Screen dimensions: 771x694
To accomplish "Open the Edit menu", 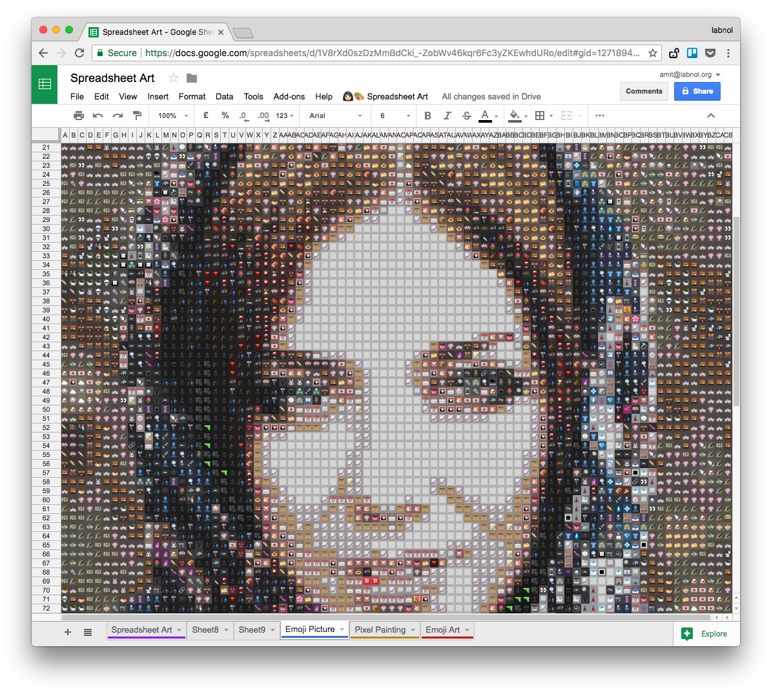I will pos(101,96).
